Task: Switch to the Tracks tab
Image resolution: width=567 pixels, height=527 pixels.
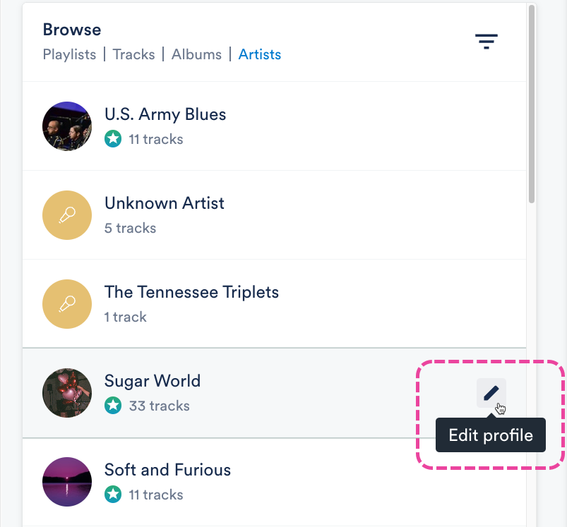Action: [133, 54]
